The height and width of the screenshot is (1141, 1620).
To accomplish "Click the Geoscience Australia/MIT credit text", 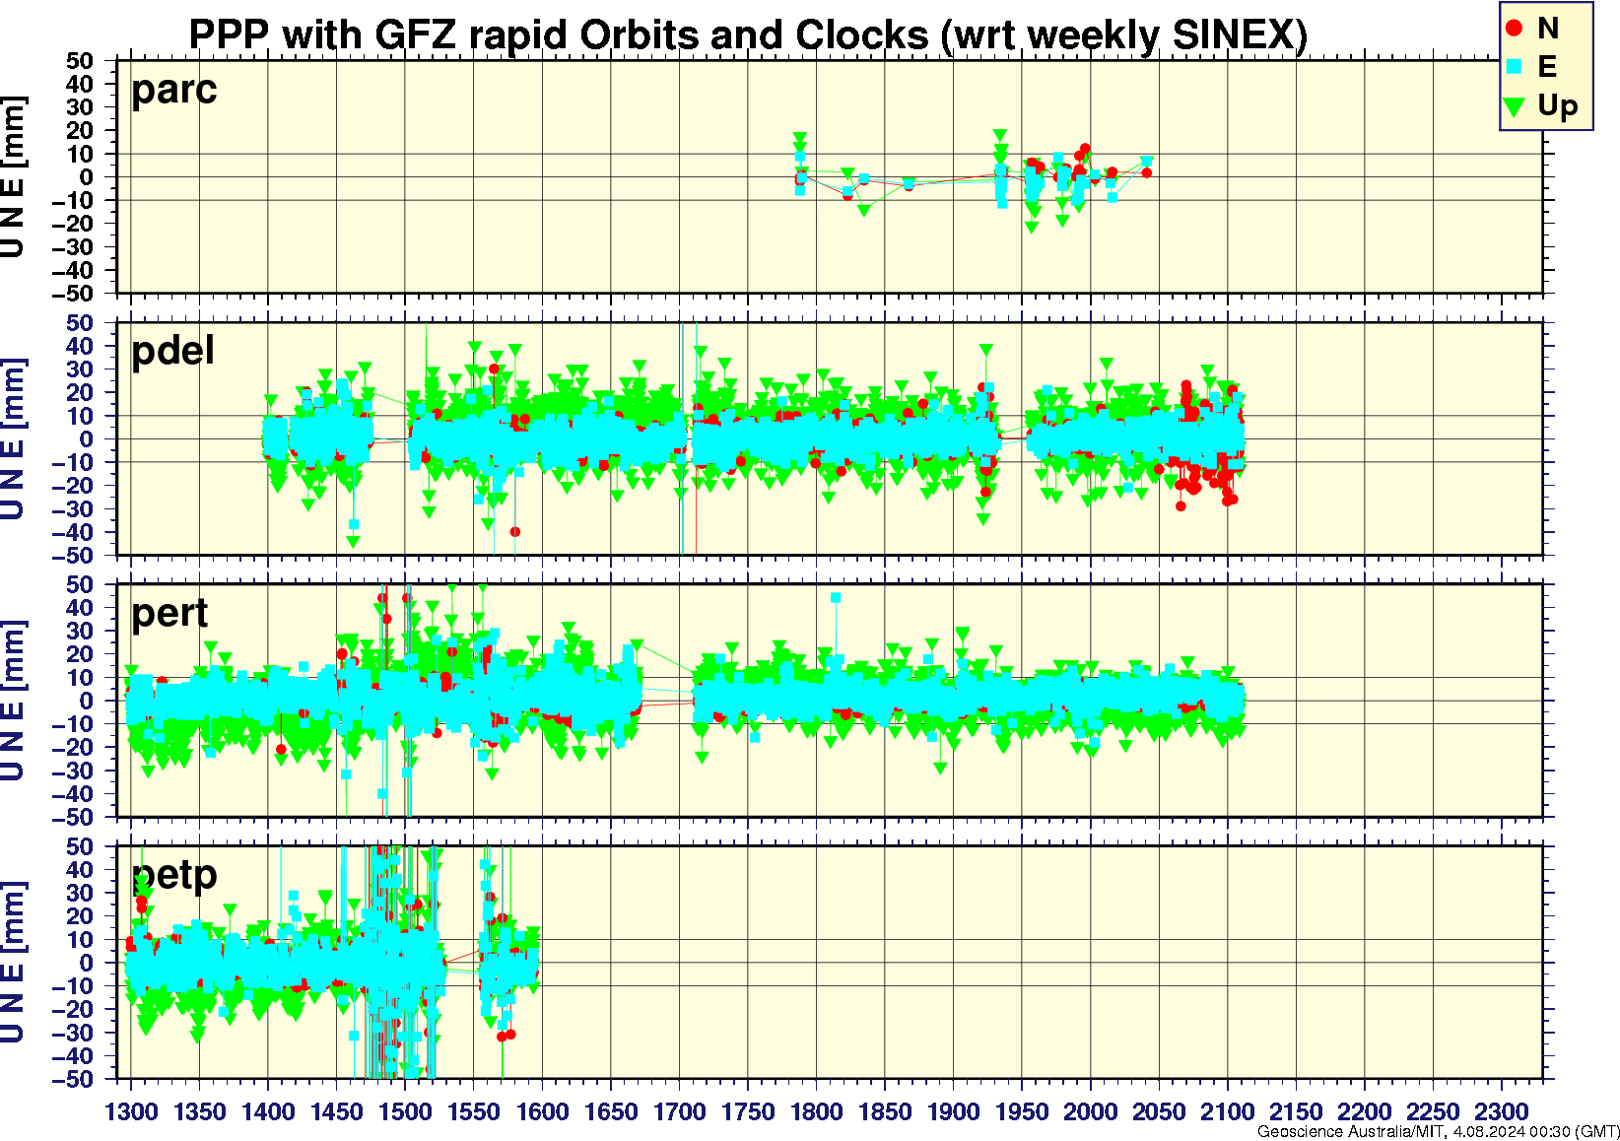I will (x=1437, y=1131).
